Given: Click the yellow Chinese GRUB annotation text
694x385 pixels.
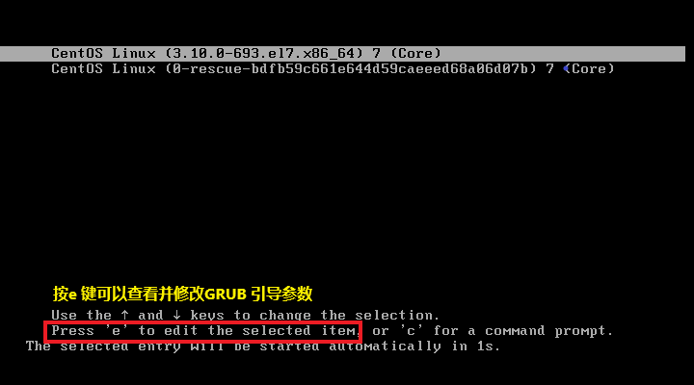Looking at the screenshot, I should click(182, 294).
